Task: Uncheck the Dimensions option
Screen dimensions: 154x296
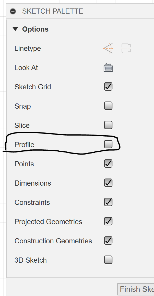Action: [x=108, y=183]
